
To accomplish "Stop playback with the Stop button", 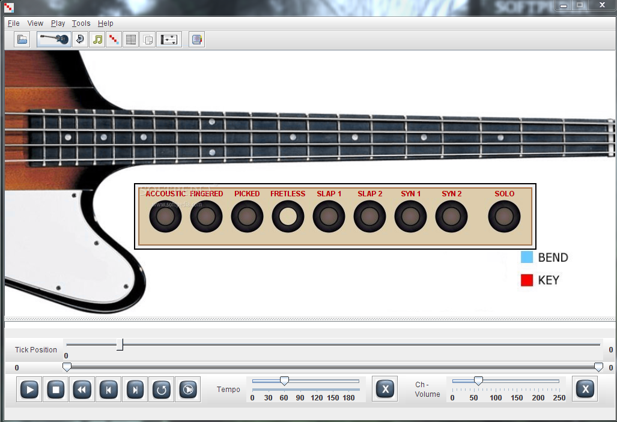I will pyautogui.click(x=55, y=390).
